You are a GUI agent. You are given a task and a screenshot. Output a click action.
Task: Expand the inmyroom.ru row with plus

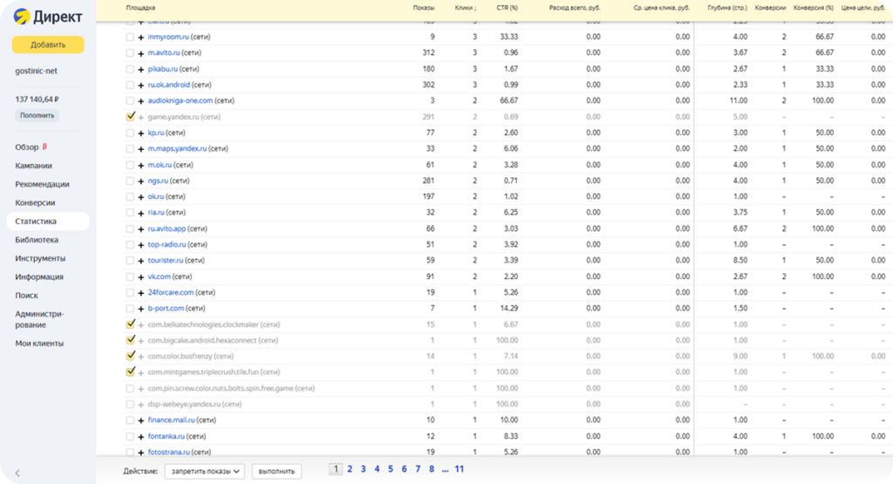[140, 37]
